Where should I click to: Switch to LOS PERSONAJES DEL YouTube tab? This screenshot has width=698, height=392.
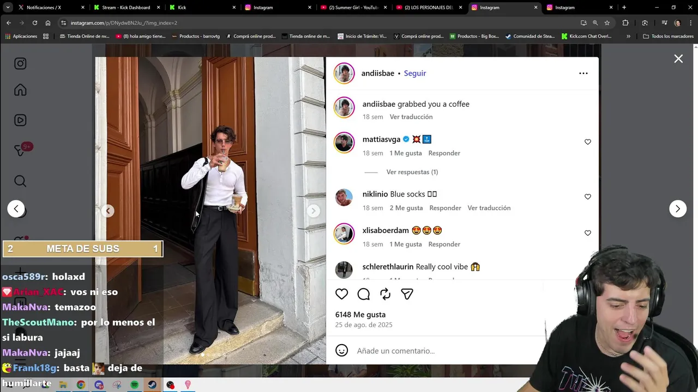428,8
